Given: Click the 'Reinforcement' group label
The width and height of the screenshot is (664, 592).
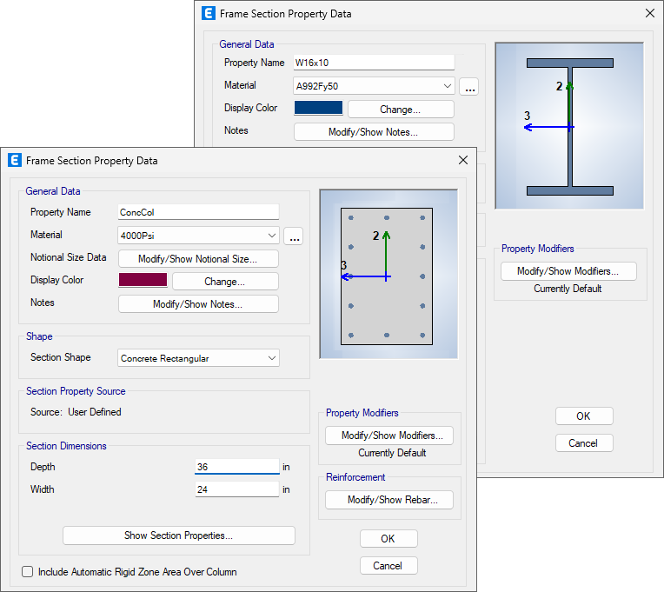Looking at the screenshot, I should (x=355, y=477).
